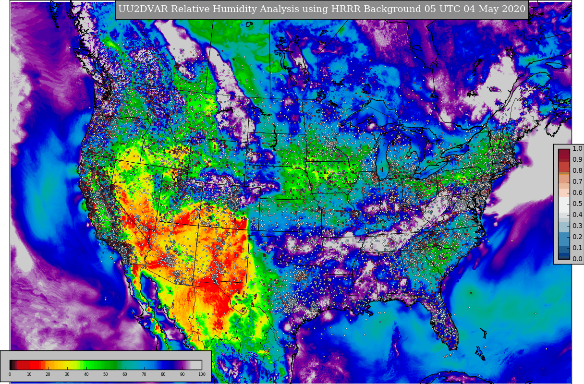This screenshot has width=584, height=384.
Task: Click the 0.3 label on the right colorbar
Action: (577, 226)
